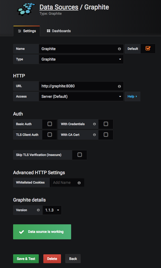Screen dimensions: 161x268
Task: Enable Basic Auth
Action: click(49, 124)
